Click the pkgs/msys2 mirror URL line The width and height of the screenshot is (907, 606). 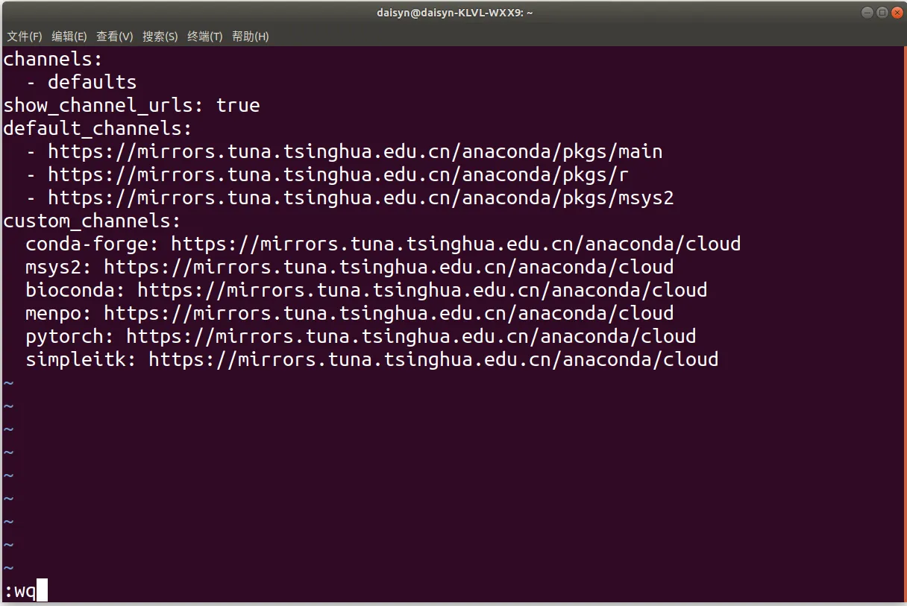[350, 198]
